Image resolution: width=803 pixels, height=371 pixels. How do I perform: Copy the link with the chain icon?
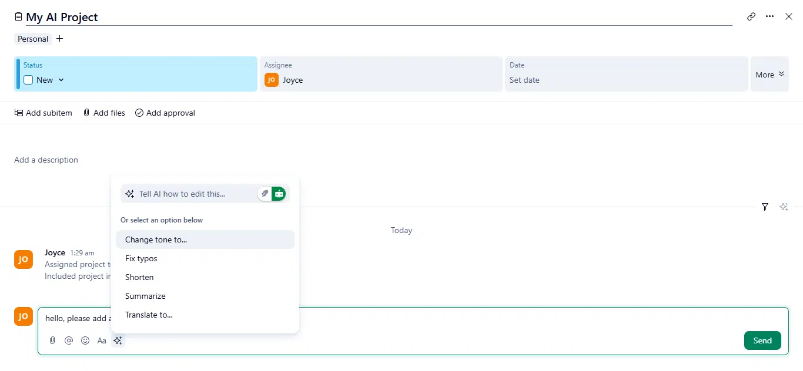[751, 16]
